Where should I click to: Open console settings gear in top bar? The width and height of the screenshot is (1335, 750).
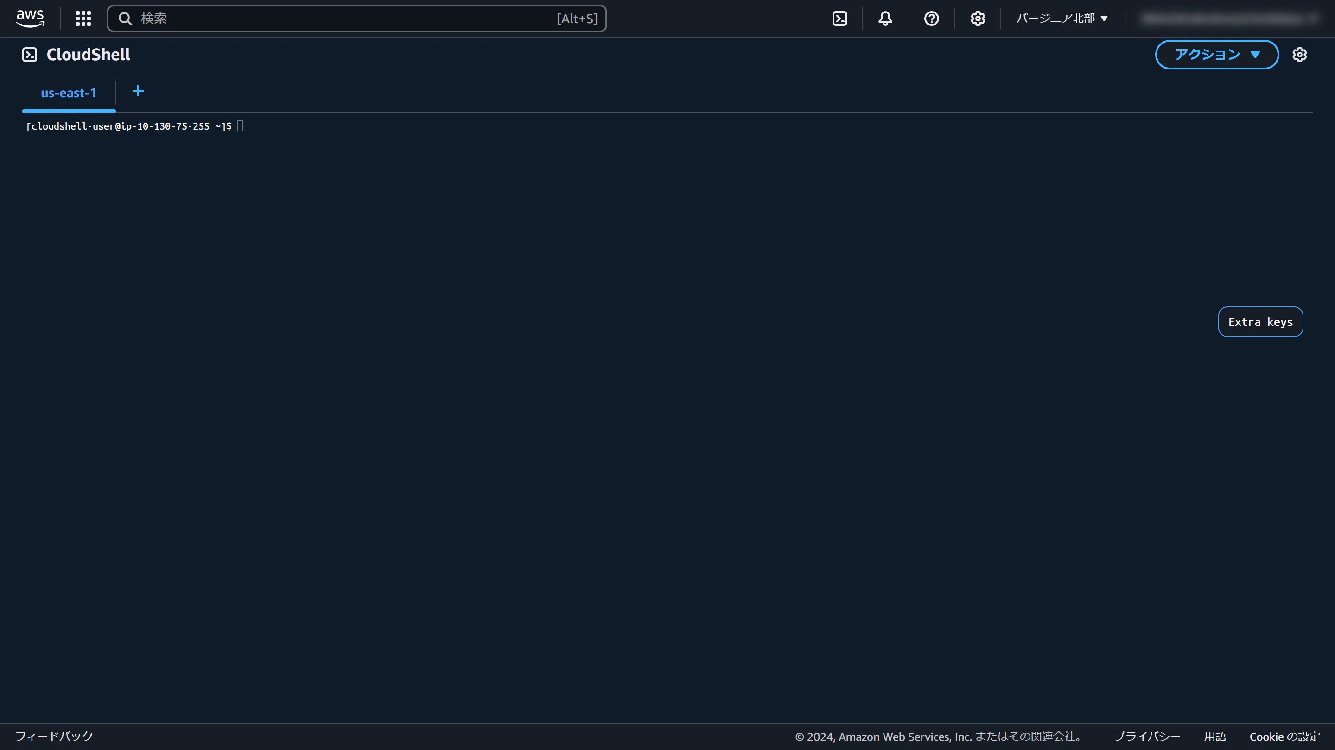coord(978,19)
